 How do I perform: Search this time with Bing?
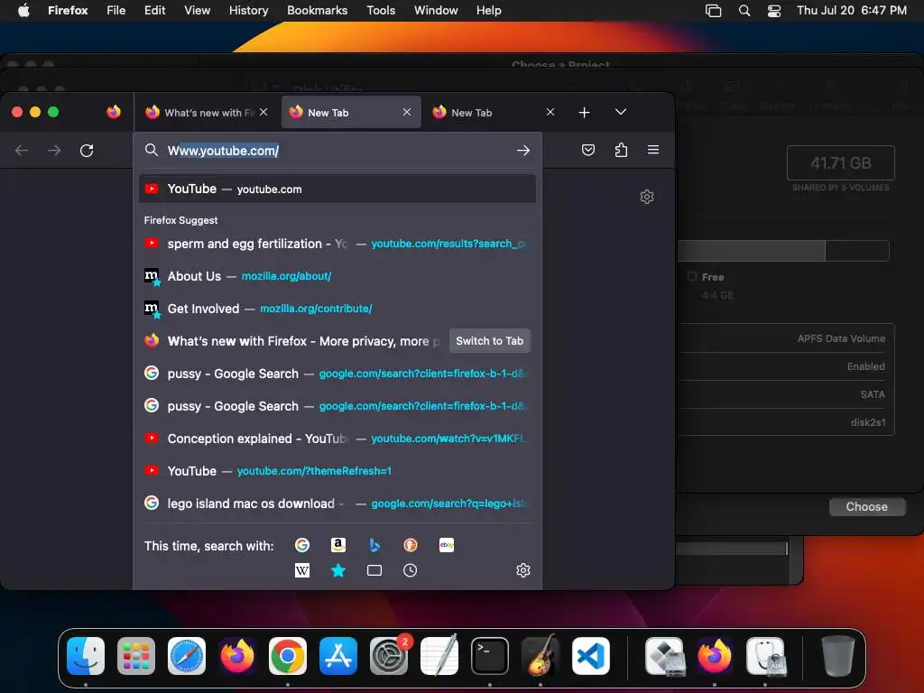[x=374, y=545]
